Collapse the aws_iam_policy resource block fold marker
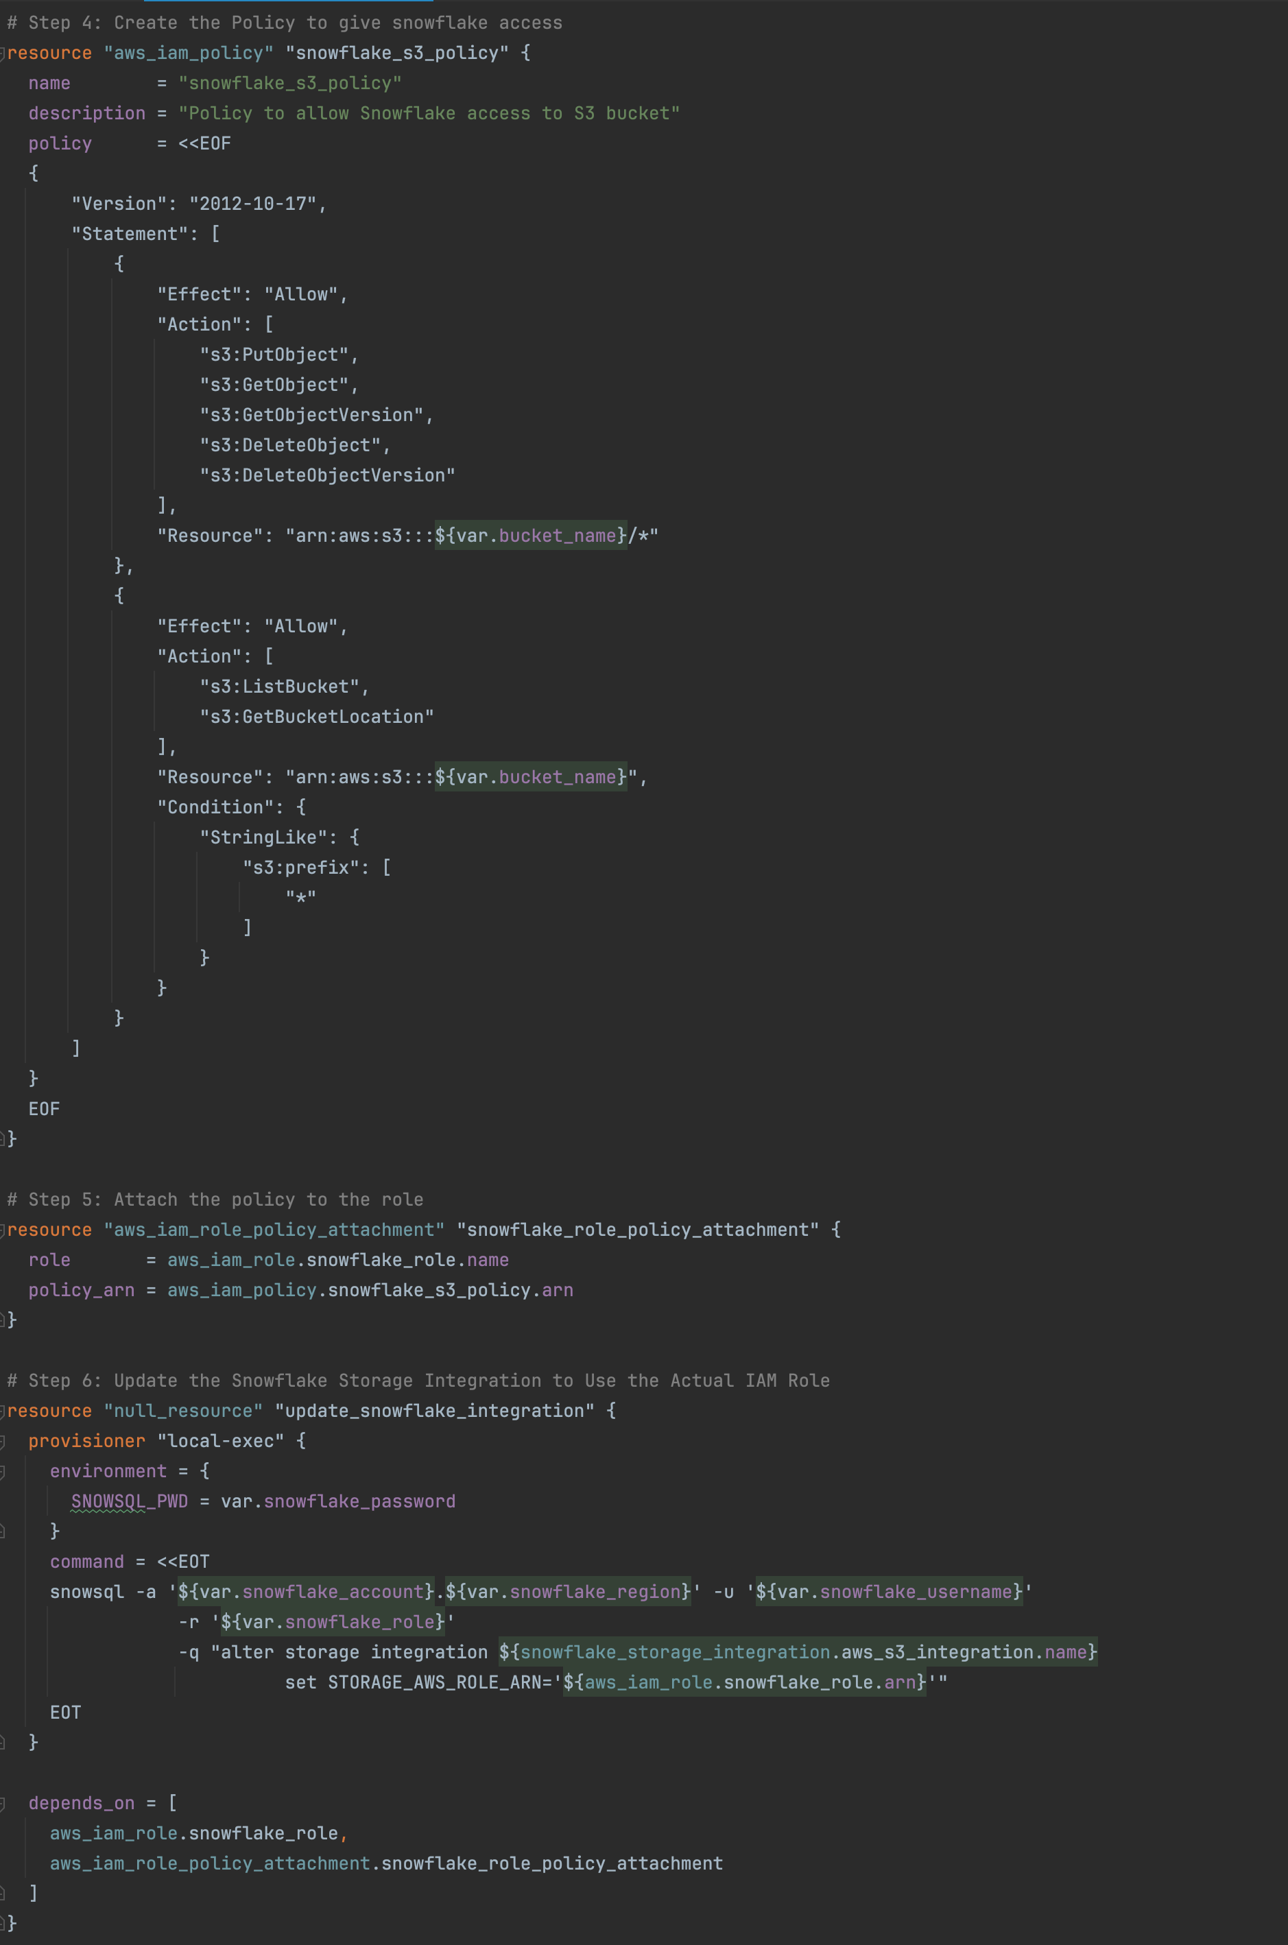Viewport: 1288px width, 1945px height. click(3, 53)
